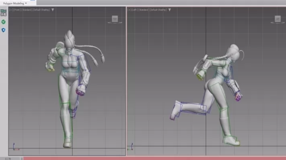286x160 pixels.
Task: Click the 0 / 70 time slider handle
Action: pos(10,159)
